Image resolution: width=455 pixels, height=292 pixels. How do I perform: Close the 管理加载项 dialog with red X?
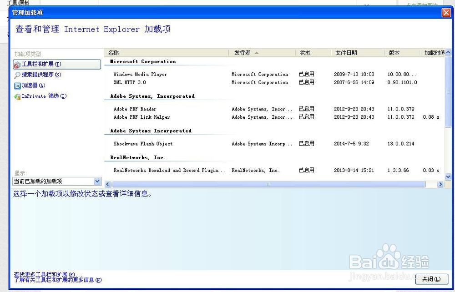click(446, 12)
